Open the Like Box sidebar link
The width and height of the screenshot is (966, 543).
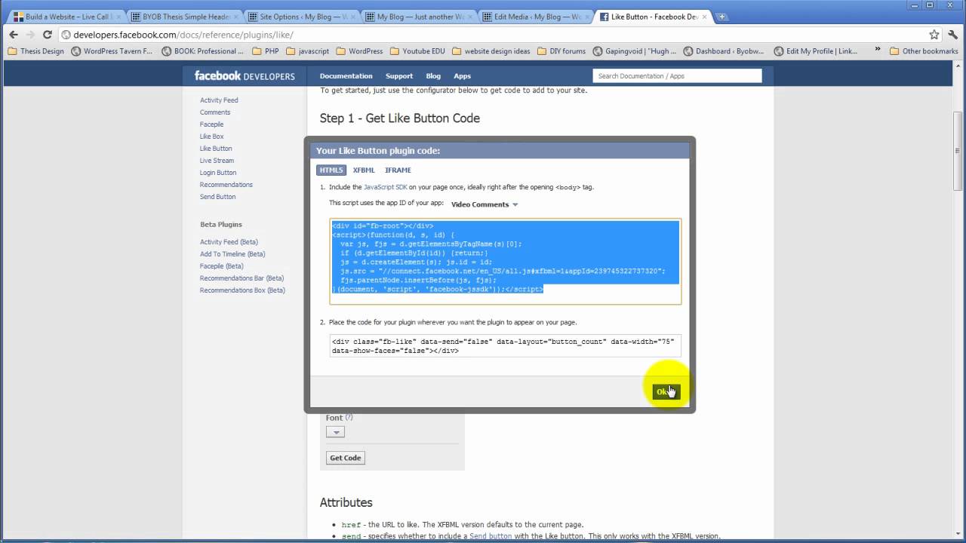pos(211,137)
